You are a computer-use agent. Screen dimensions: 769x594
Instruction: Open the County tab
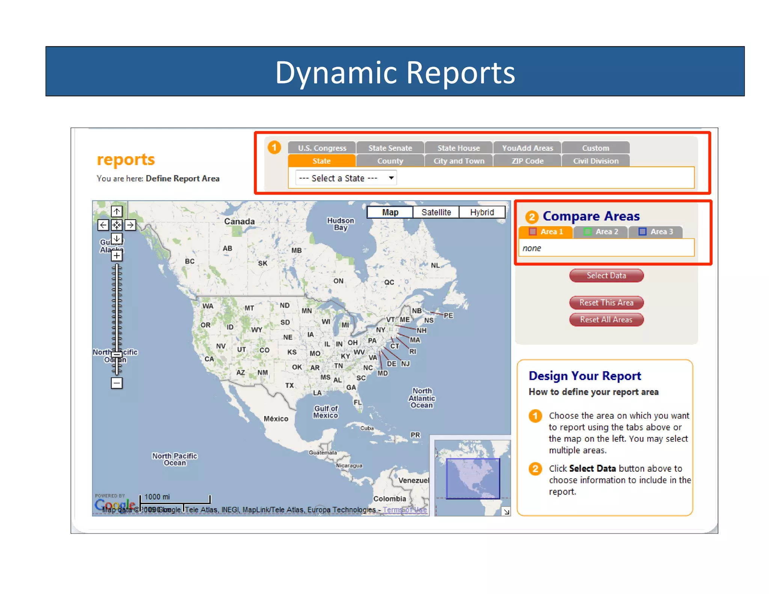(390, 161)
